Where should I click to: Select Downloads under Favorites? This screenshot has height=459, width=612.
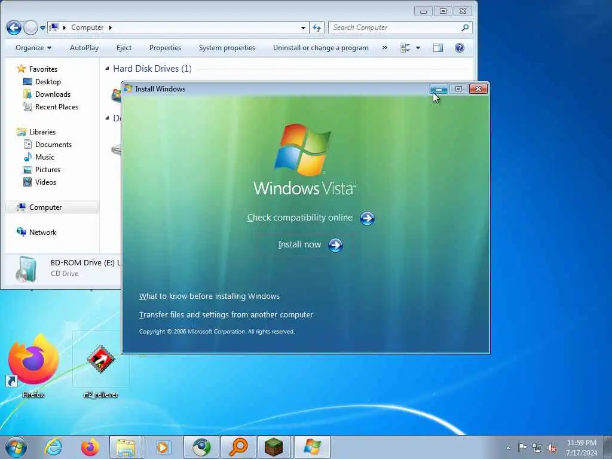tap(53, 94)
